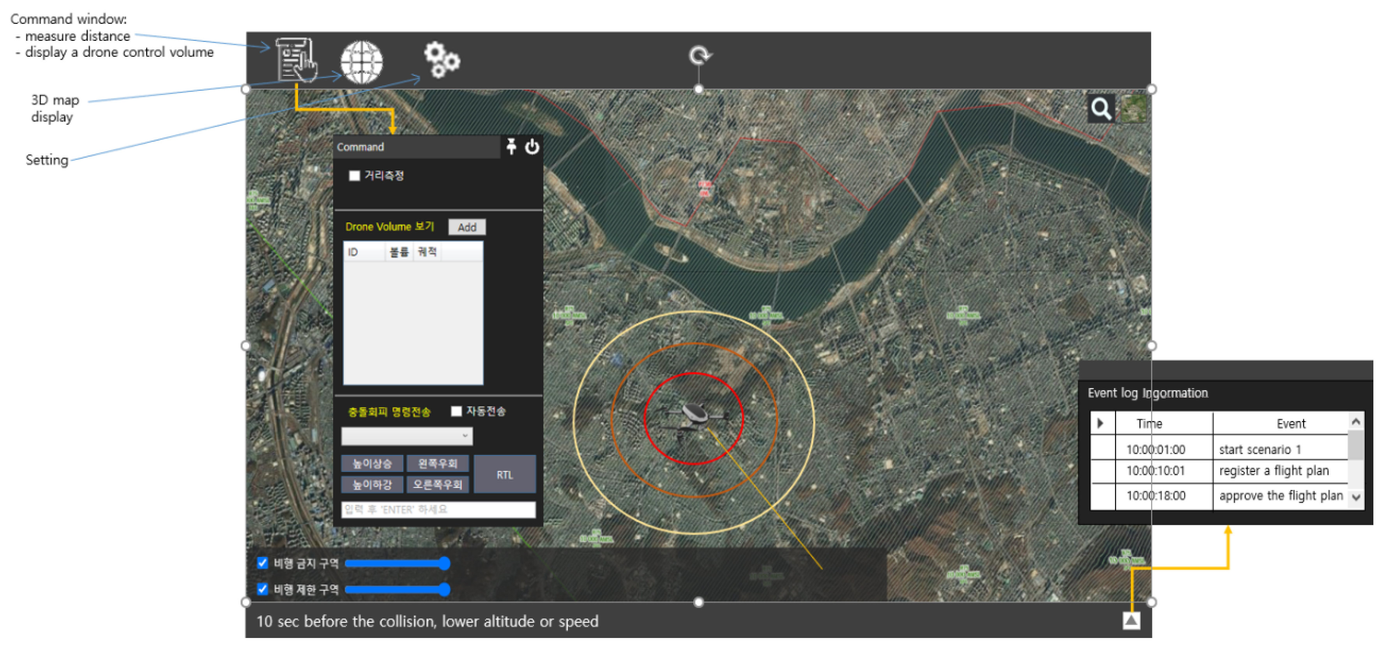Toggle the 자동전송 auto-send checkbox
The image size is (1380, 645).
tap(456, 411)
